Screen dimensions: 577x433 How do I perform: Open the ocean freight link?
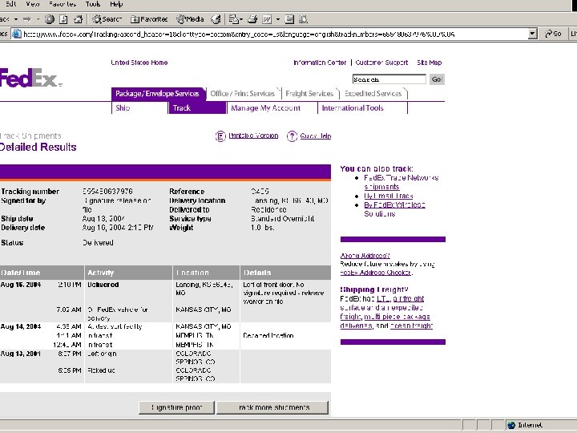pyautogui.click(x=411, y=326)
